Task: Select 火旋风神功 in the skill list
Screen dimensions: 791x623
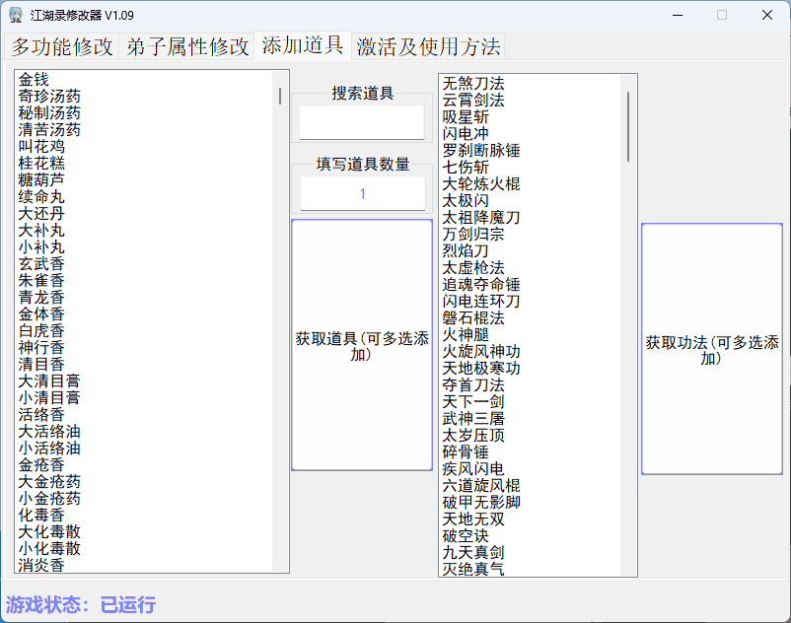Action: point(481,351)
